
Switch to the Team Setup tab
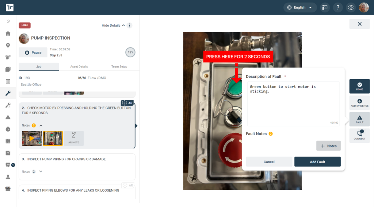pyautogui.click(x=119, y=66)
